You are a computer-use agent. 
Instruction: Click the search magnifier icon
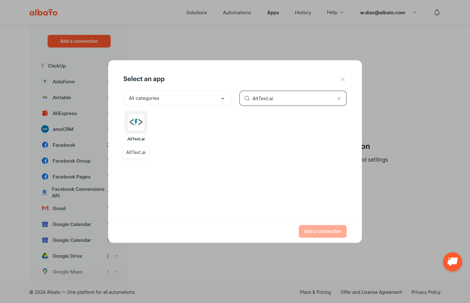[x=247, y=99]
